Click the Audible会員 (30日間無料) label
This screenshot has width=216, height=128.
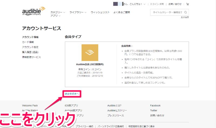click(90, 64)
